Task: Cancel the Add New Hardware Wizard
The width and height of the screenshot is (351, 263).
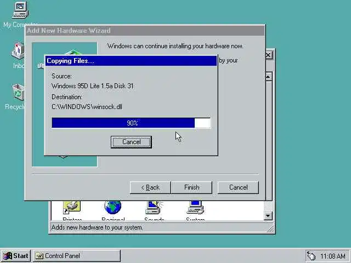Action: [x=238, y=187]
